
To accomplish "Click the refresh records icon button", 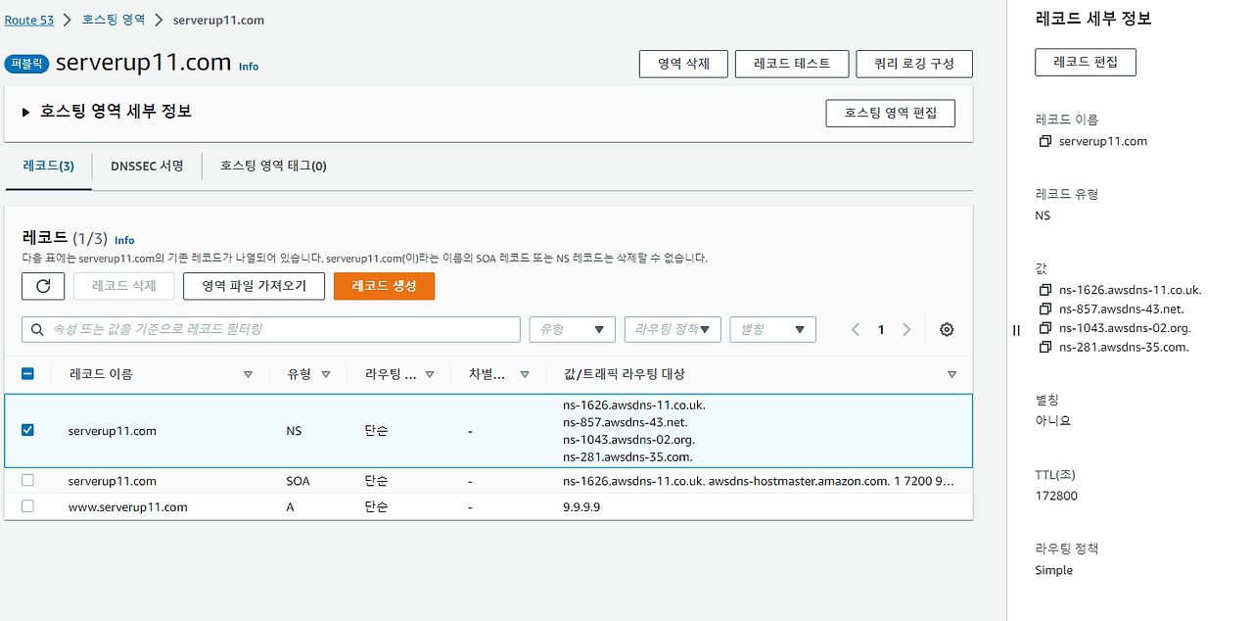I will click(43, 286).
